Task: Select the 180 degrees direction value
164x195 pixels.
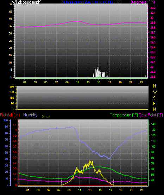Action: pos(12,98)
